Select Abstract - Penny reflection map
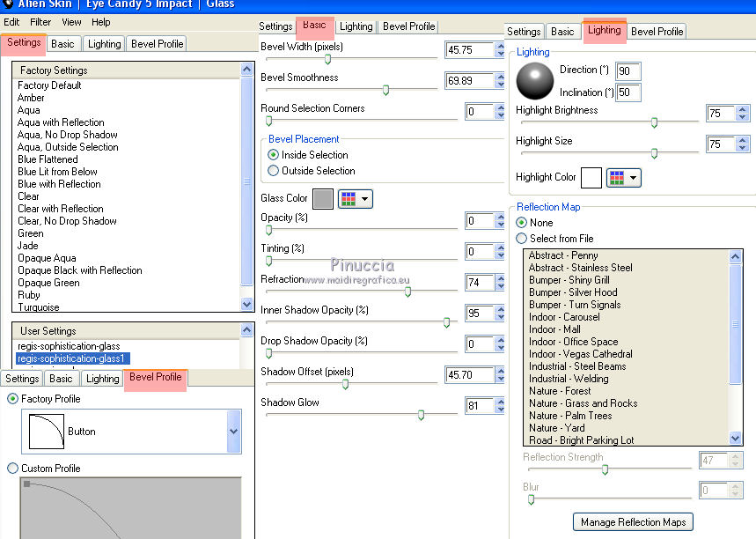Viewport: 756px width, 539px height. click(x=563, y=255)
